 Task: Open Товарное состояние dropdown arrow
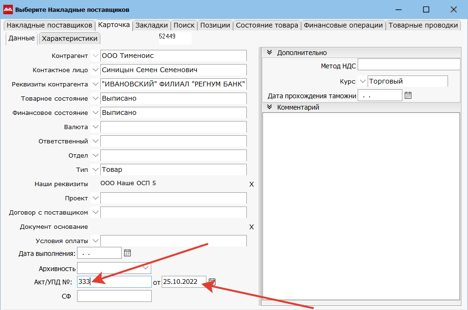point(95,98)
